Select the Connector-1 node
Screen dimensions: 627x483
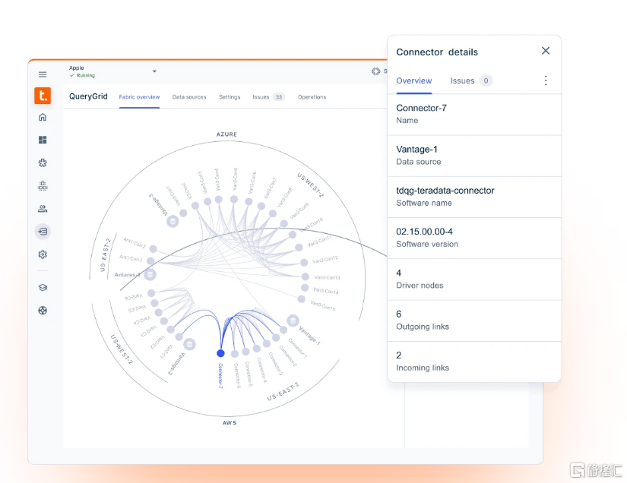[283, 330]
